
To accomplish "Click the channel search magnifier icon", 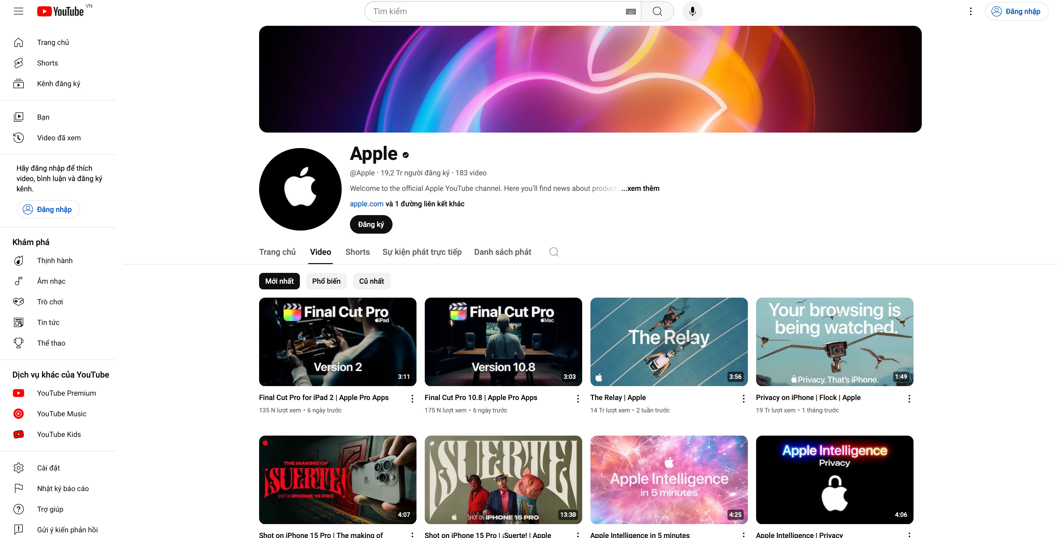I will (554, 252).
